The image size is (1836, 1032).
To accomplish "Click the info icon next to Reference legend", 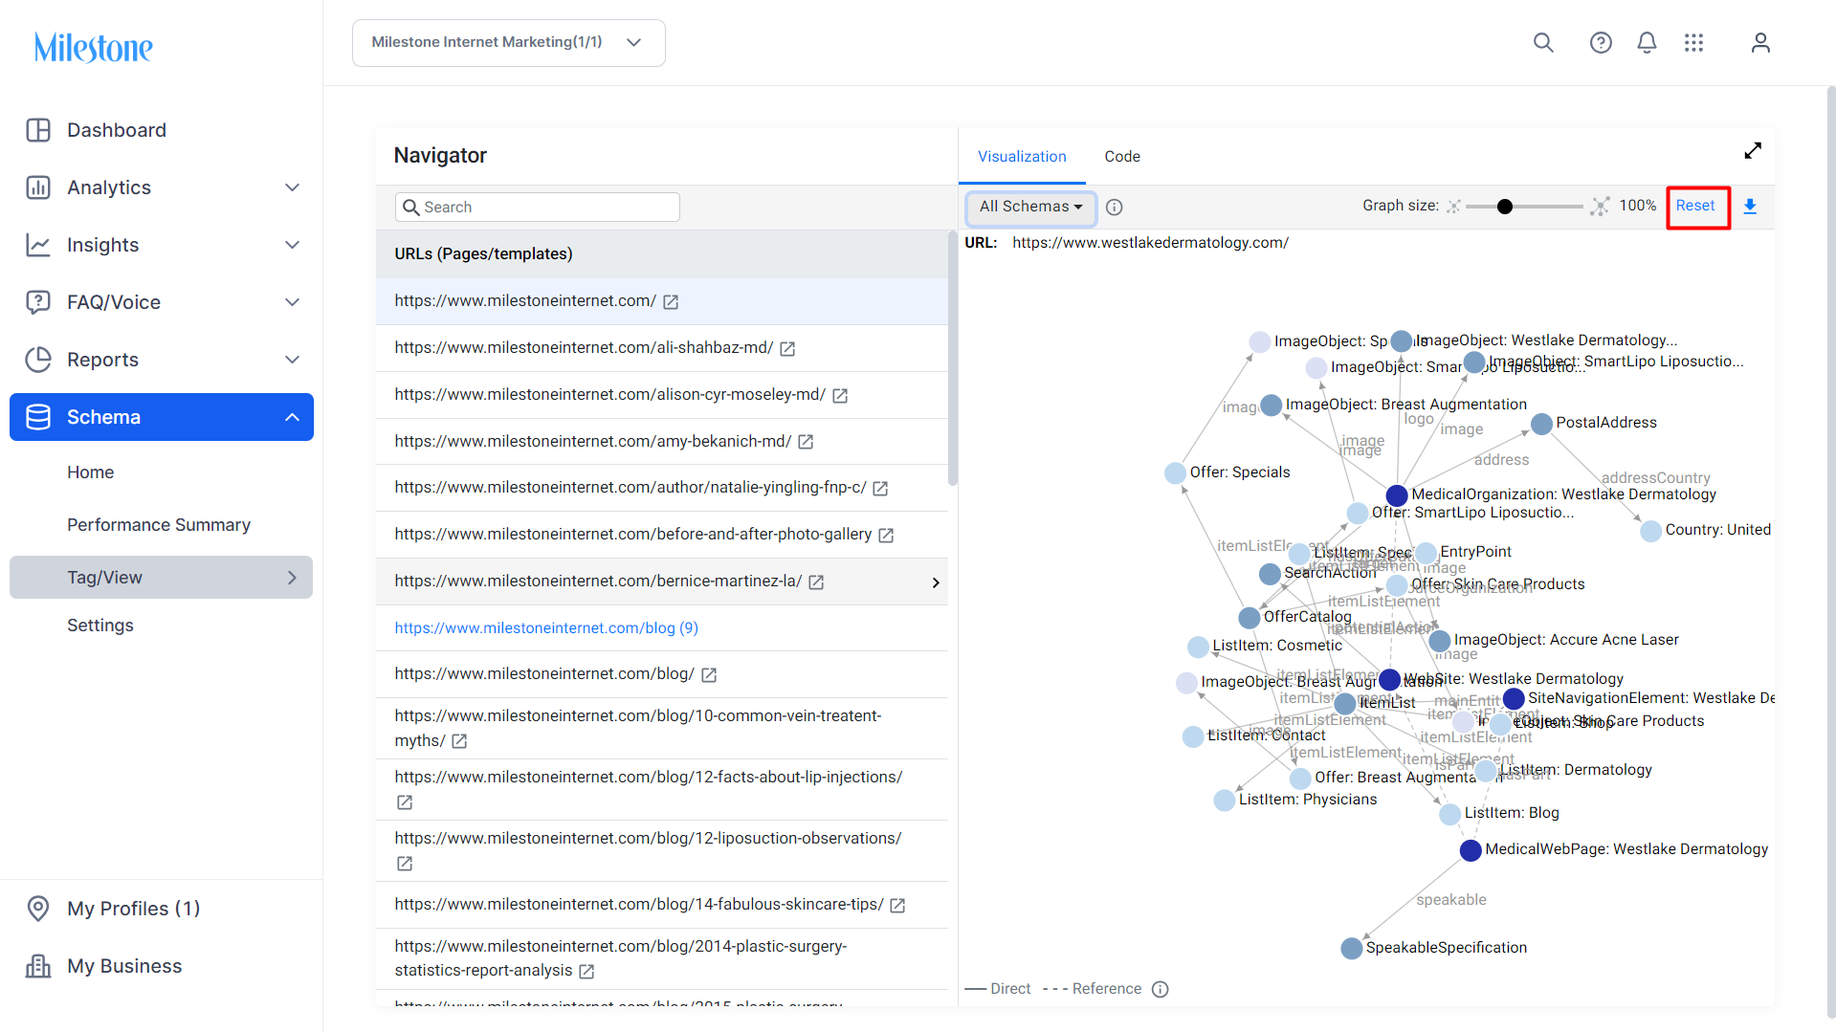I will click(1161, 989).
